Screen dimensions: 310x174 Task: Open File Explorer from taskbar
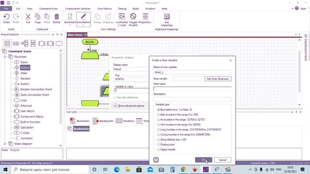point(128,170)
